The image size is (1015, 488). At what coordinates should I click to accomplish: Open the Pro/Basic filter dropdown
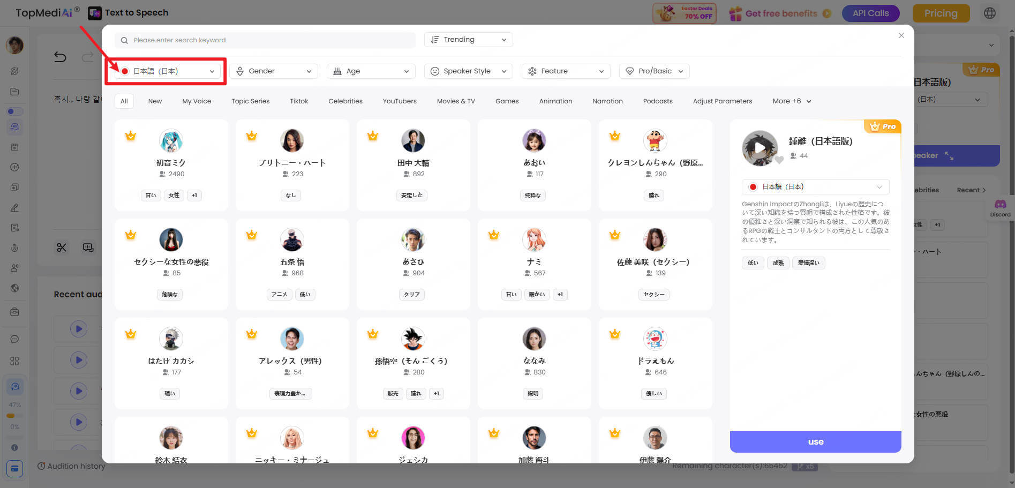click(654, 71)
